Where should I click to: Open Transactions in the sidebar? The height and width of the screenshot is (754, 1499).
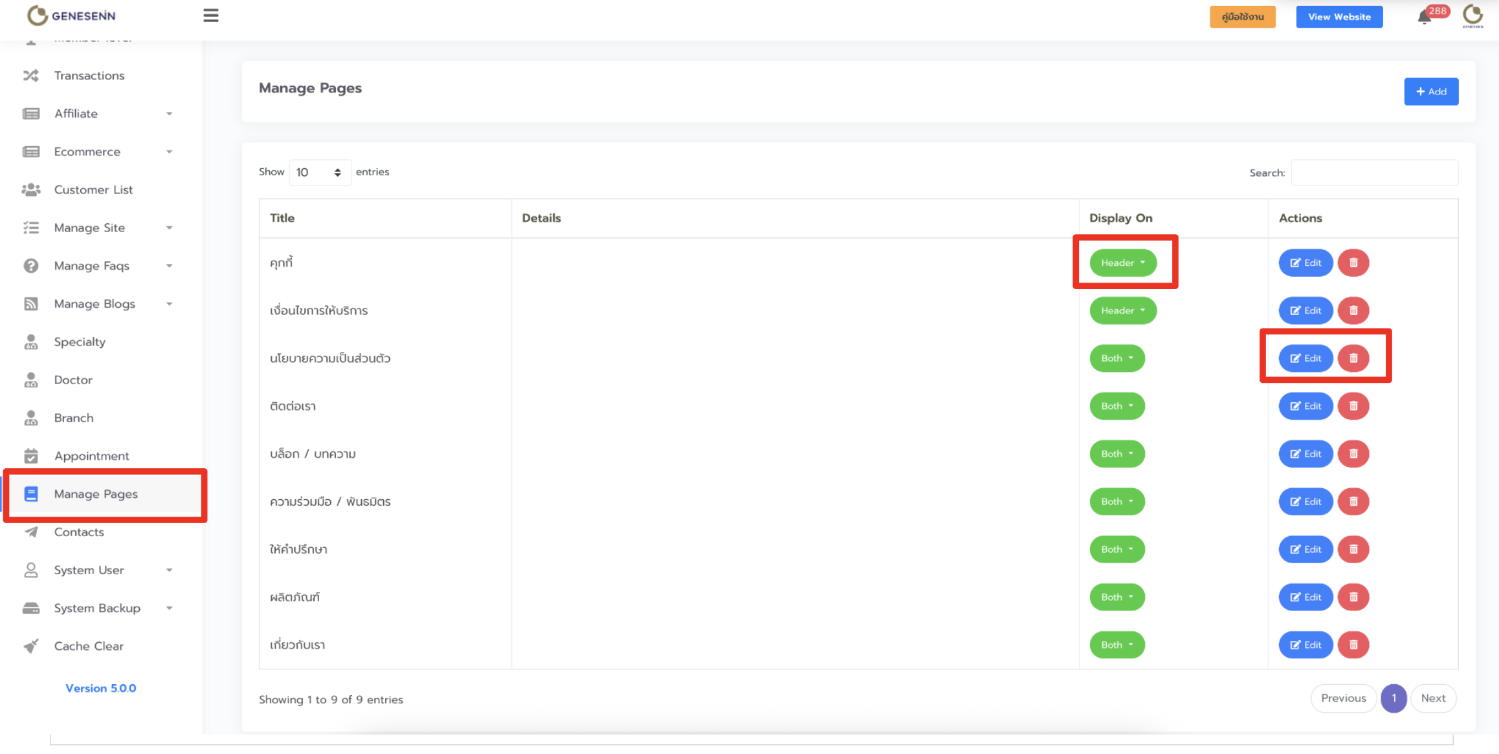click(89, 76)
